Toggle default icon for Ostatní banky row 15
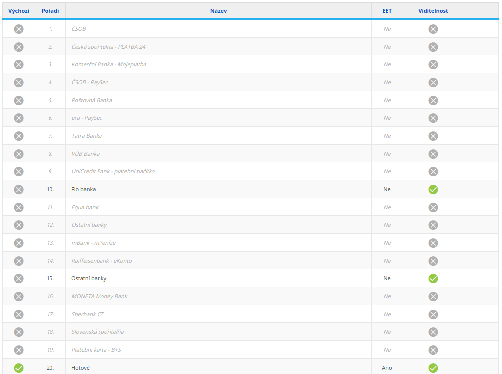Screen dimensions: 502x374 (x=19, y=279)
